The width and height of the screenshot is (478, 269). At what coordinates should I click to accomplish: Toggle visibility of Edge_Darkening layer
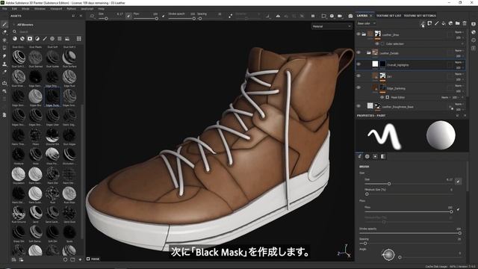point(358,87)
